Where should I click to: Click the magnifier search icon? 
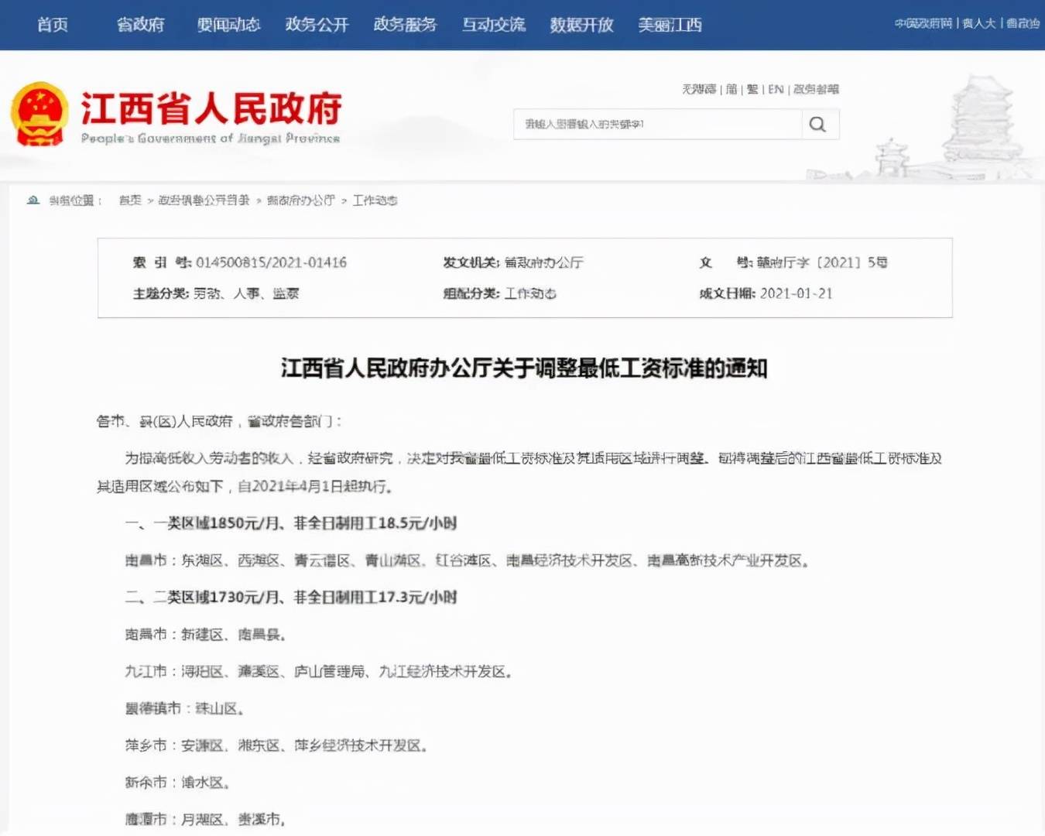(818, 125)
